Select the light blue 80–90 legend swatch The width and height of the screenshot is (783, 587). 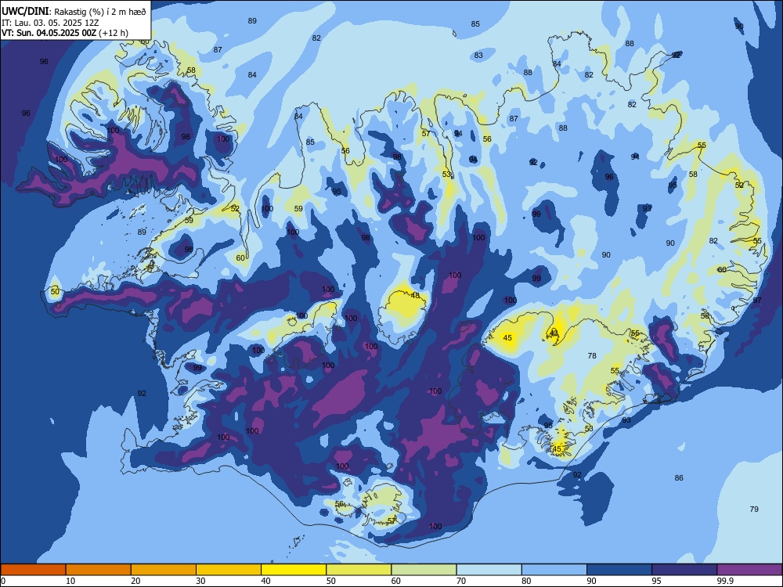click(554, 570)
